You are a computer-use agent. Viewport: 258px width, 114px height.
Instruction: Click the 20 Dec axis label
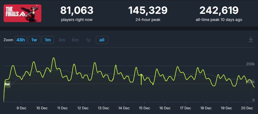[x=248, y=108]
